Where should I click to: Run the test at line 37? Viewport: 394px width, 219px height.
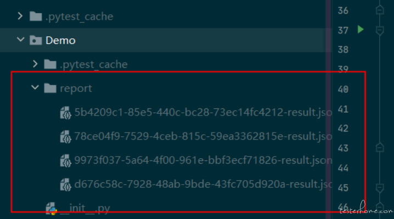point(361,30)
